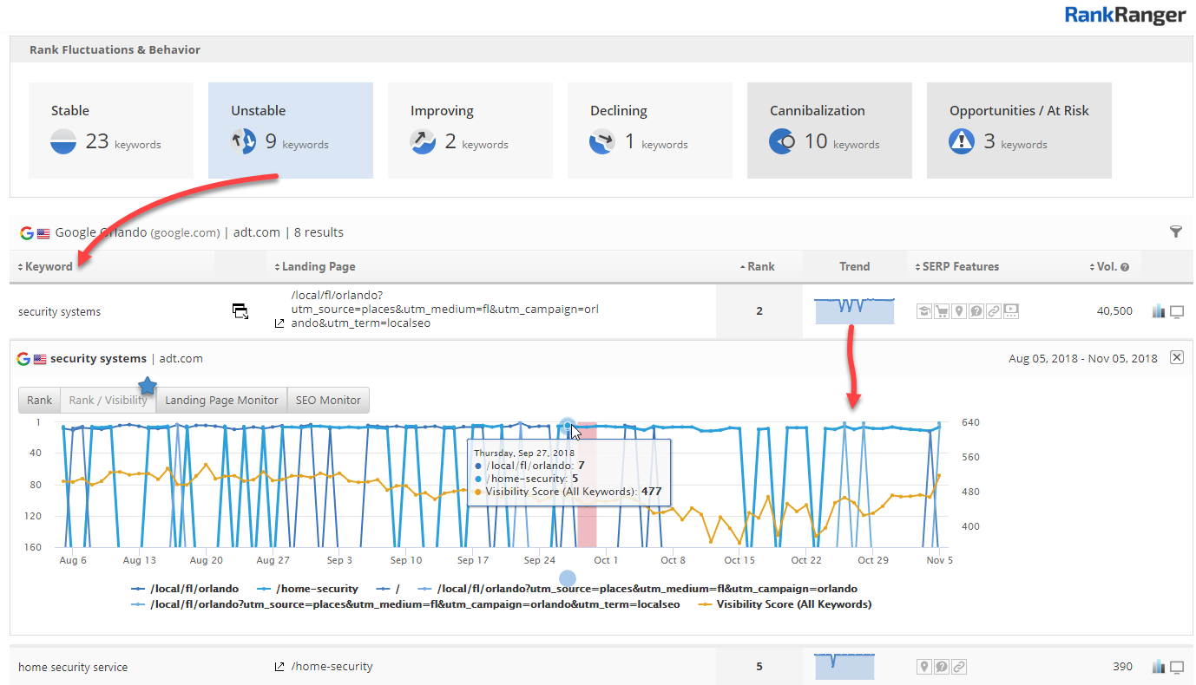Image resolution: width=1196 pixels, height=685 pixels.
Task: Switch to the SEO Monitor tab
Action: click(328, 400)
